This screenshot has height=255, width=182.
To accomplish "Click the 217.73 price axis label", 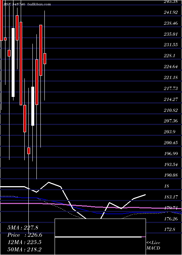I will pos(171,89).
